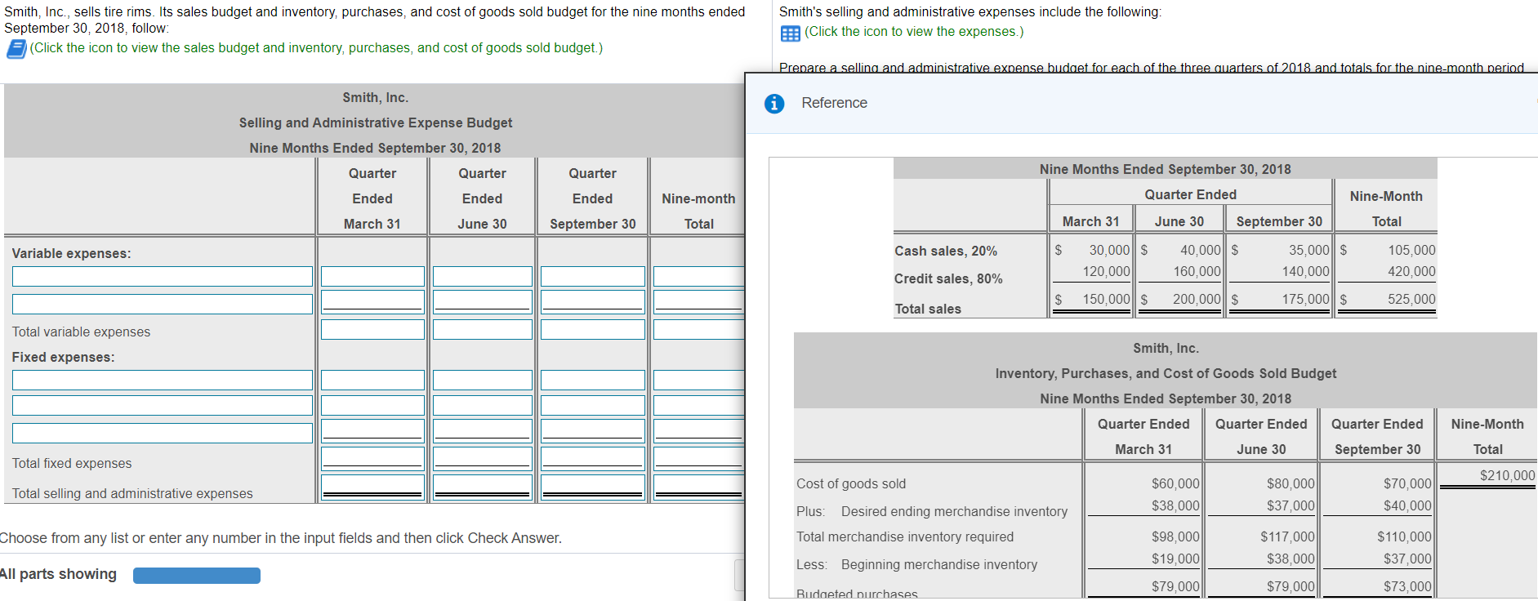Select second fixed expense name field
1538x601 pixels.
pos(163,405)
